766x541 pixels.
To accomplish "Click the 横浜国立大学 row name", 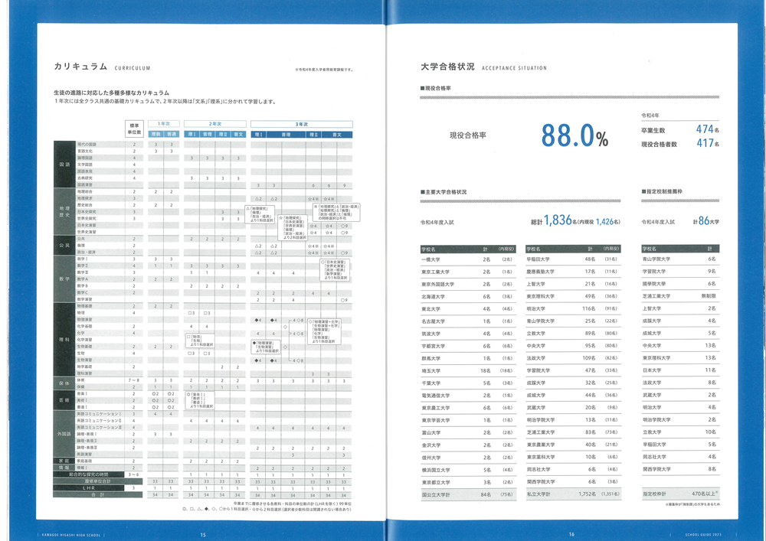I will [x=436, y=471].
